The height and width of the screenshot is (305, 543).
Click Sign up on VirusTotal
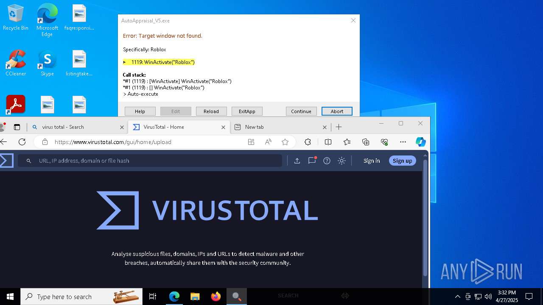[402, 161]
